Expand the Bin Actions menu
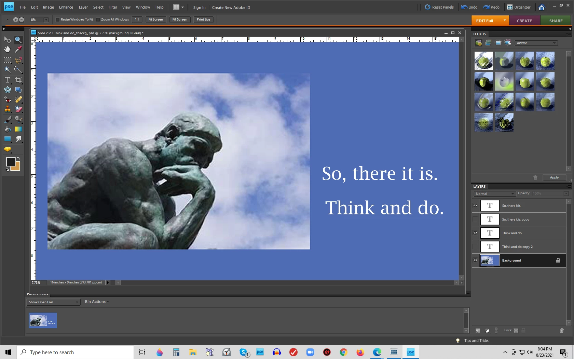Viewport: 574px width, 359px height. pos(97,302)
